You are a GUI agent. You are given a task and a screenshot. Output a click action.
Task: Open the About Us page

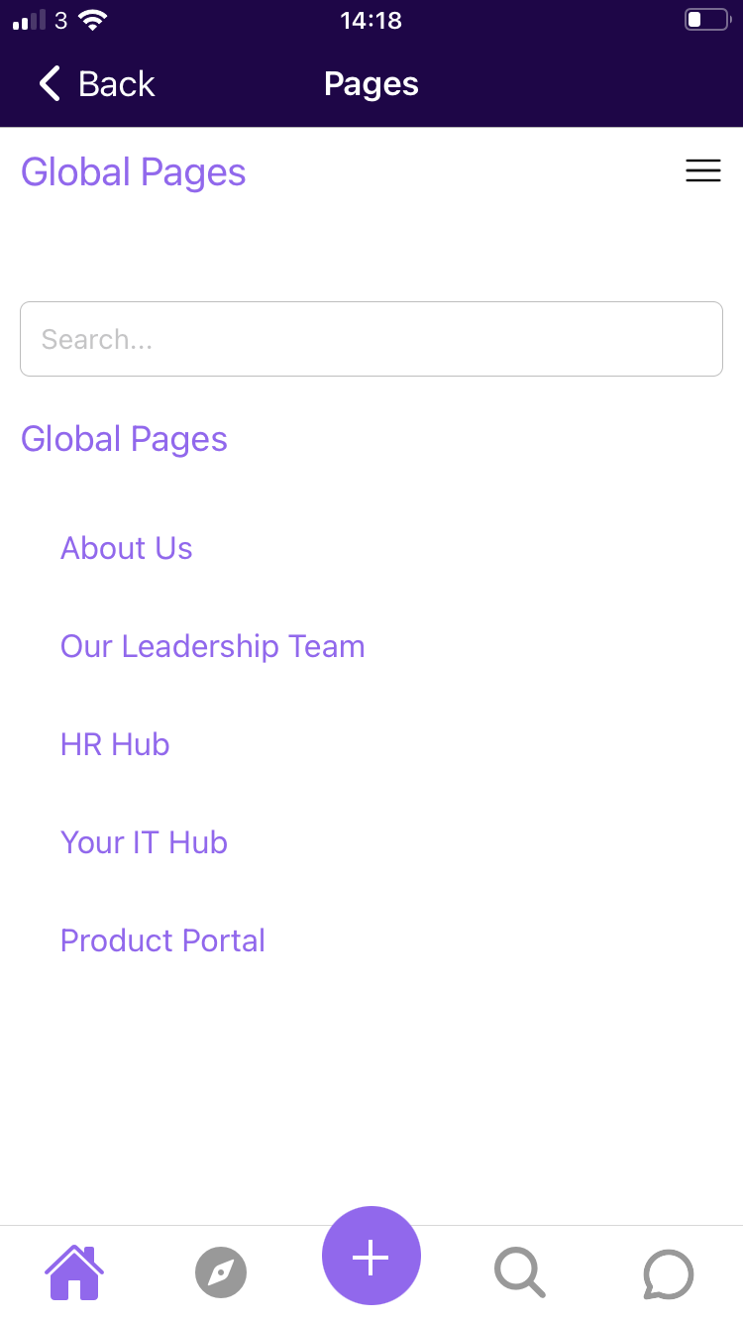[127, 548]
